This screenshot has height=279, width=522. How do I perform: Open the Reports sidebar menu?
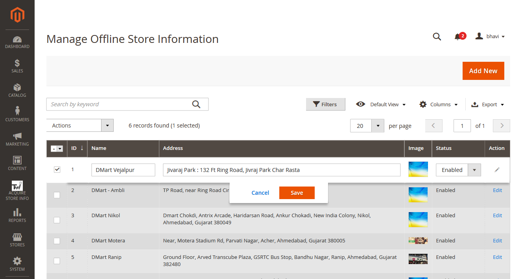[17, 216]
